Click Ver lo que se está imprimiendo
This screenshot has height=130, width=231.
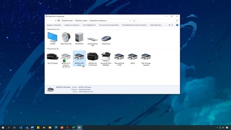(x=109, y=25)
